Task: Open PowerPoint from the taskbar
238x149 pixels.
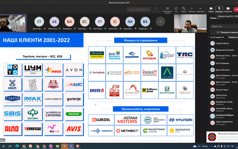Action: [x=31, y=146]
